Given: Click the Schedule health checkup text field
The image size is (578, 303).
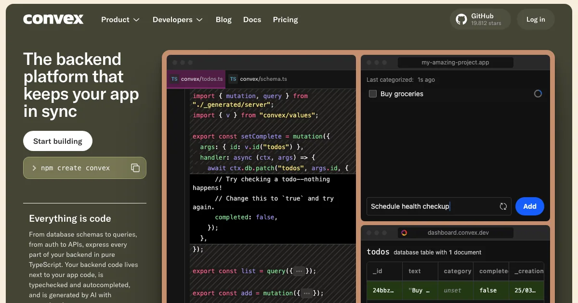Looking at the screenshot, I should pos(431,206).
